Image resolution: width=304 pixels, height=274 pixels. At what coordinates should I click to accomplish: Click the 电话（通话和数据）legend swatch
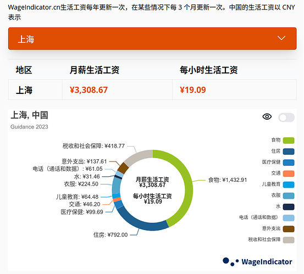289,218
